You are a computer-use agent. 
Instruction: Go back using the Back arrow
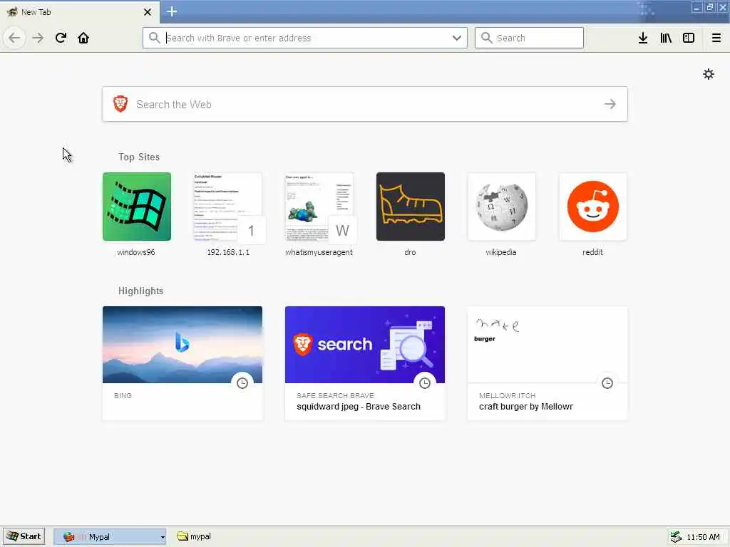tap(14, 38)
